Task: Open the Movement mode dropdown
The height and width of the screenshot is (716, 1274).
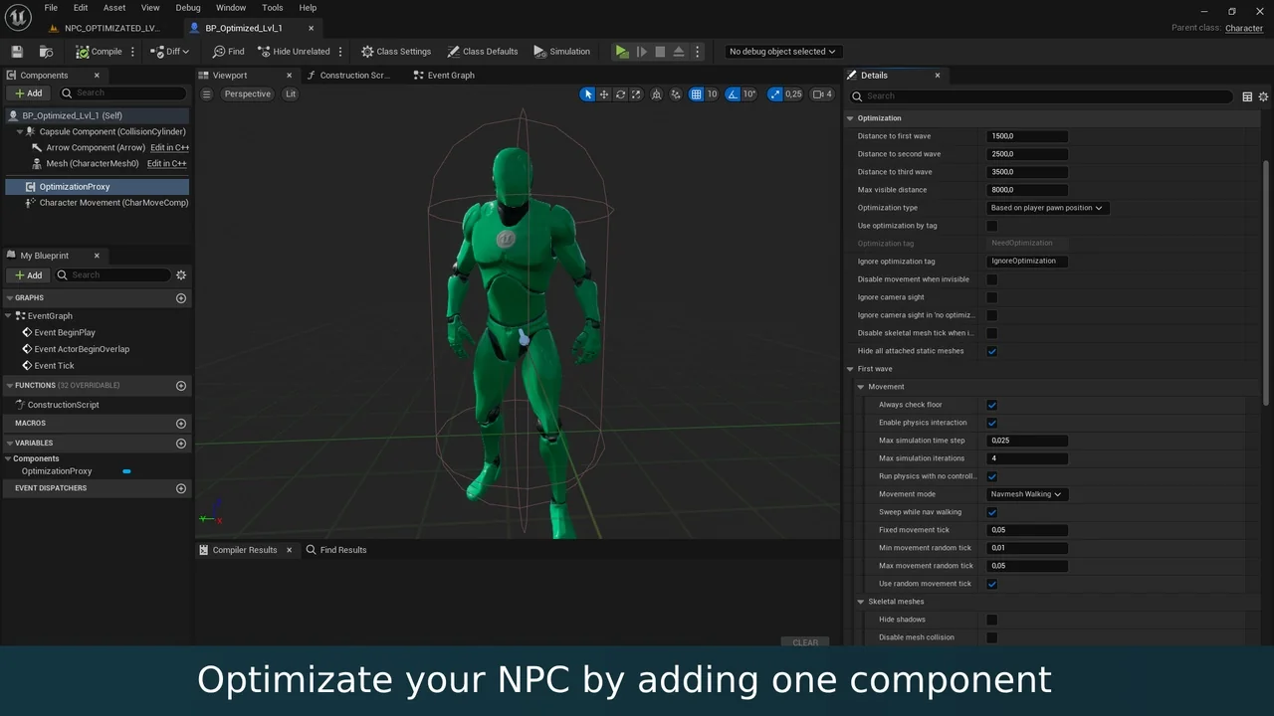Action: pos(1025,494)
